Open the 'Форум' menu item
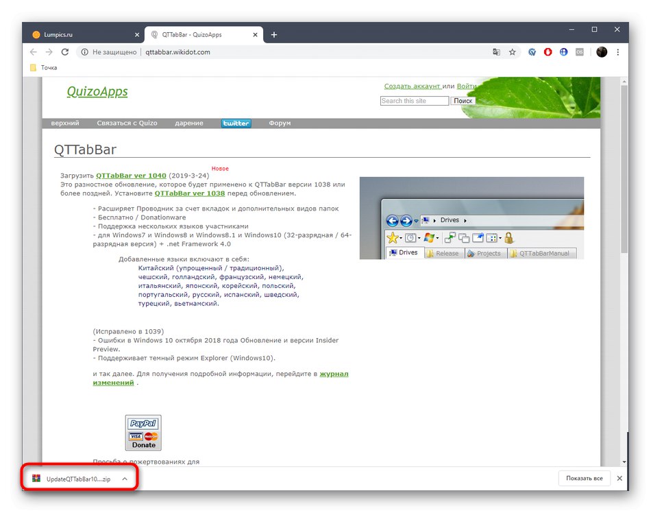The height and width of the screenshot is (513, 651). click(x=280, y=123)
